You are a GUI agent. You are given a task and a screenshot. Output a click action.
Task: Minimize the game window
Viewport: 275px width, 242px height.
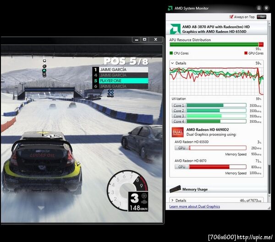pyautogui.click(x=137, y=40)
